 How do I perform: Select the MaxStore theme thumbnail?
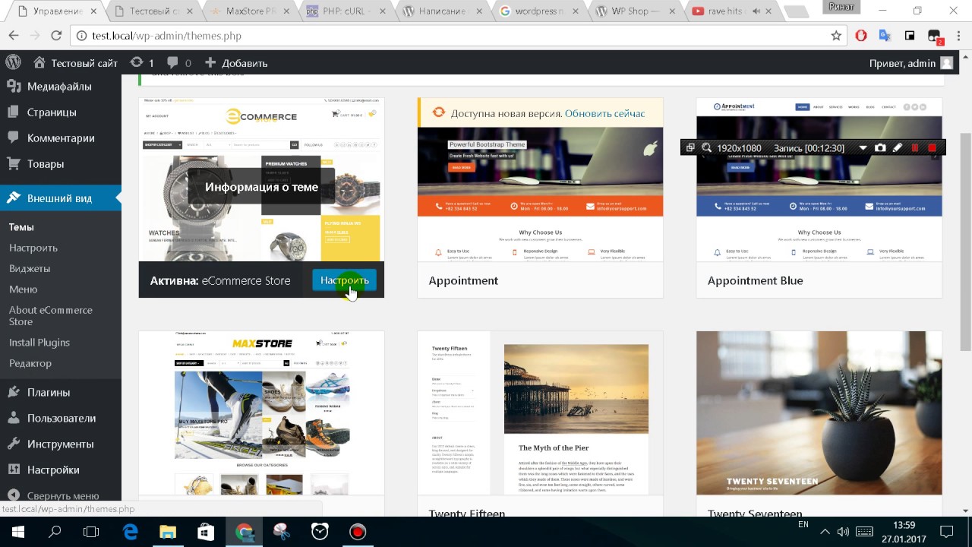pyautogui.click(x=261, y=414)
